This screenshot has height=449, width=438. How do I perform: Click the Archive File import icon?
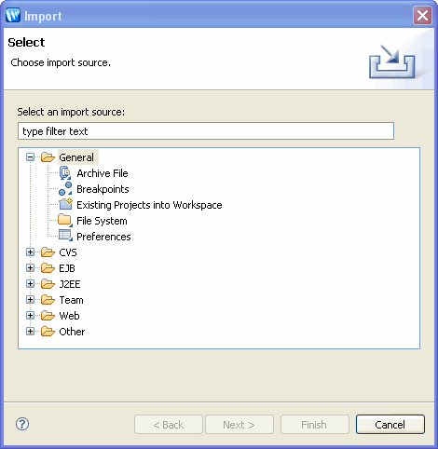(x=65, y=173)
